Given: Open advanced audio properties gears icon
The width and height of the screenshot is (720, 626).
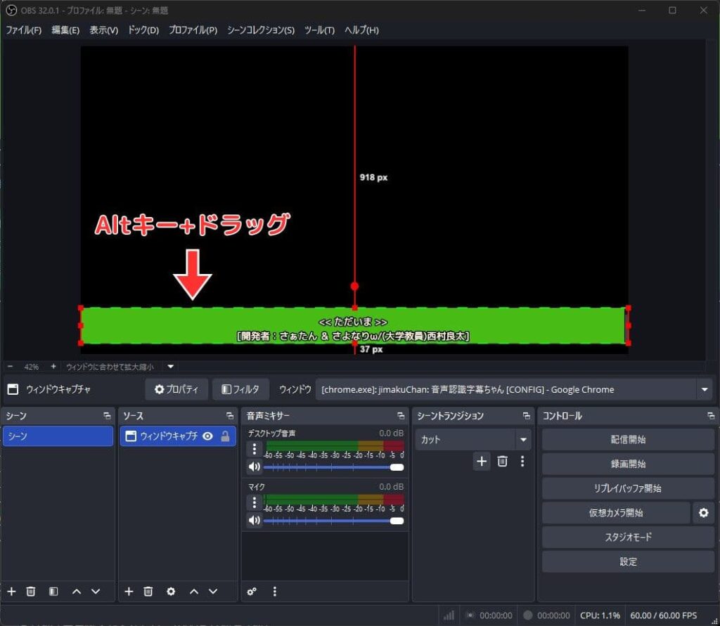Looking at the screenshot, I should tap(252, 592).
